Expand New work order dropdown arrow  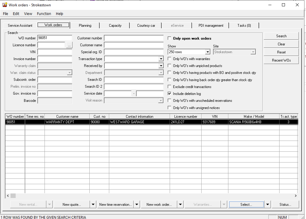[180, 204]
